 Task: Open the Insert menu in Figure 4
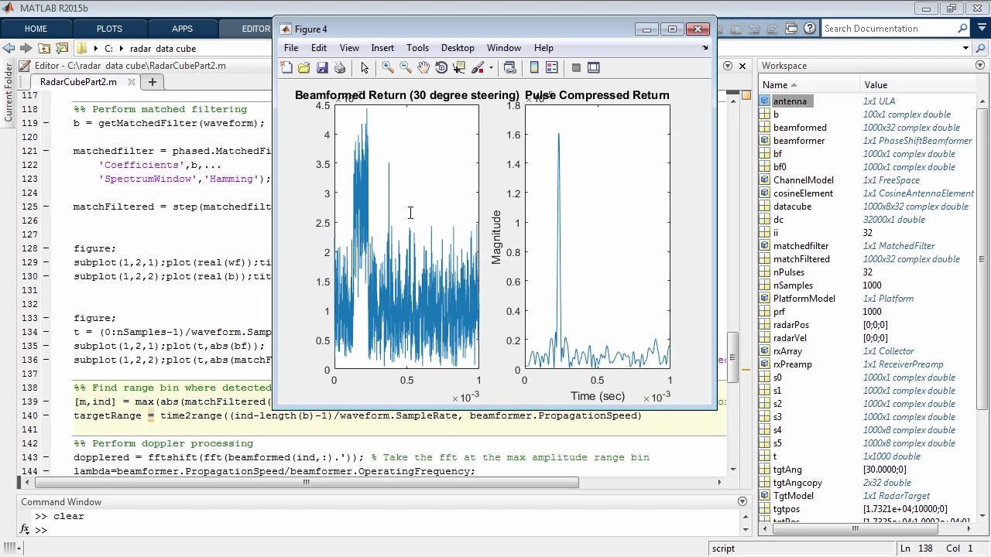click(x=382, y=48)
